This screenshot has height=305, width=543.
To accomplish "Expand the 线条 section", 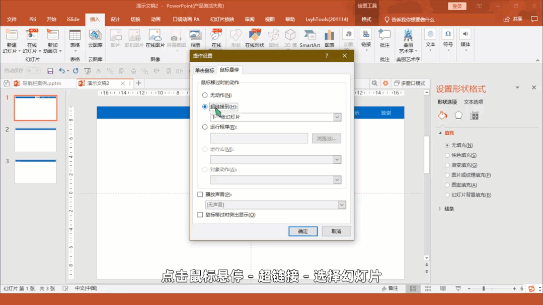I will [440, 209].
